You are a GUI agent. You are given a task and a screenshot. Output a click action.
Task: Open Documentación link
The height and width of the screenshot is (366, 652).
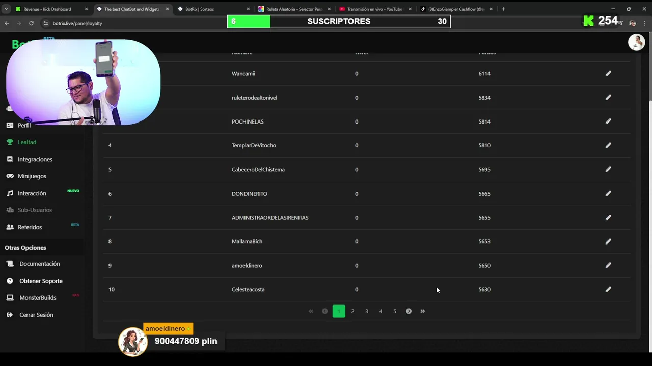[39, 264]
